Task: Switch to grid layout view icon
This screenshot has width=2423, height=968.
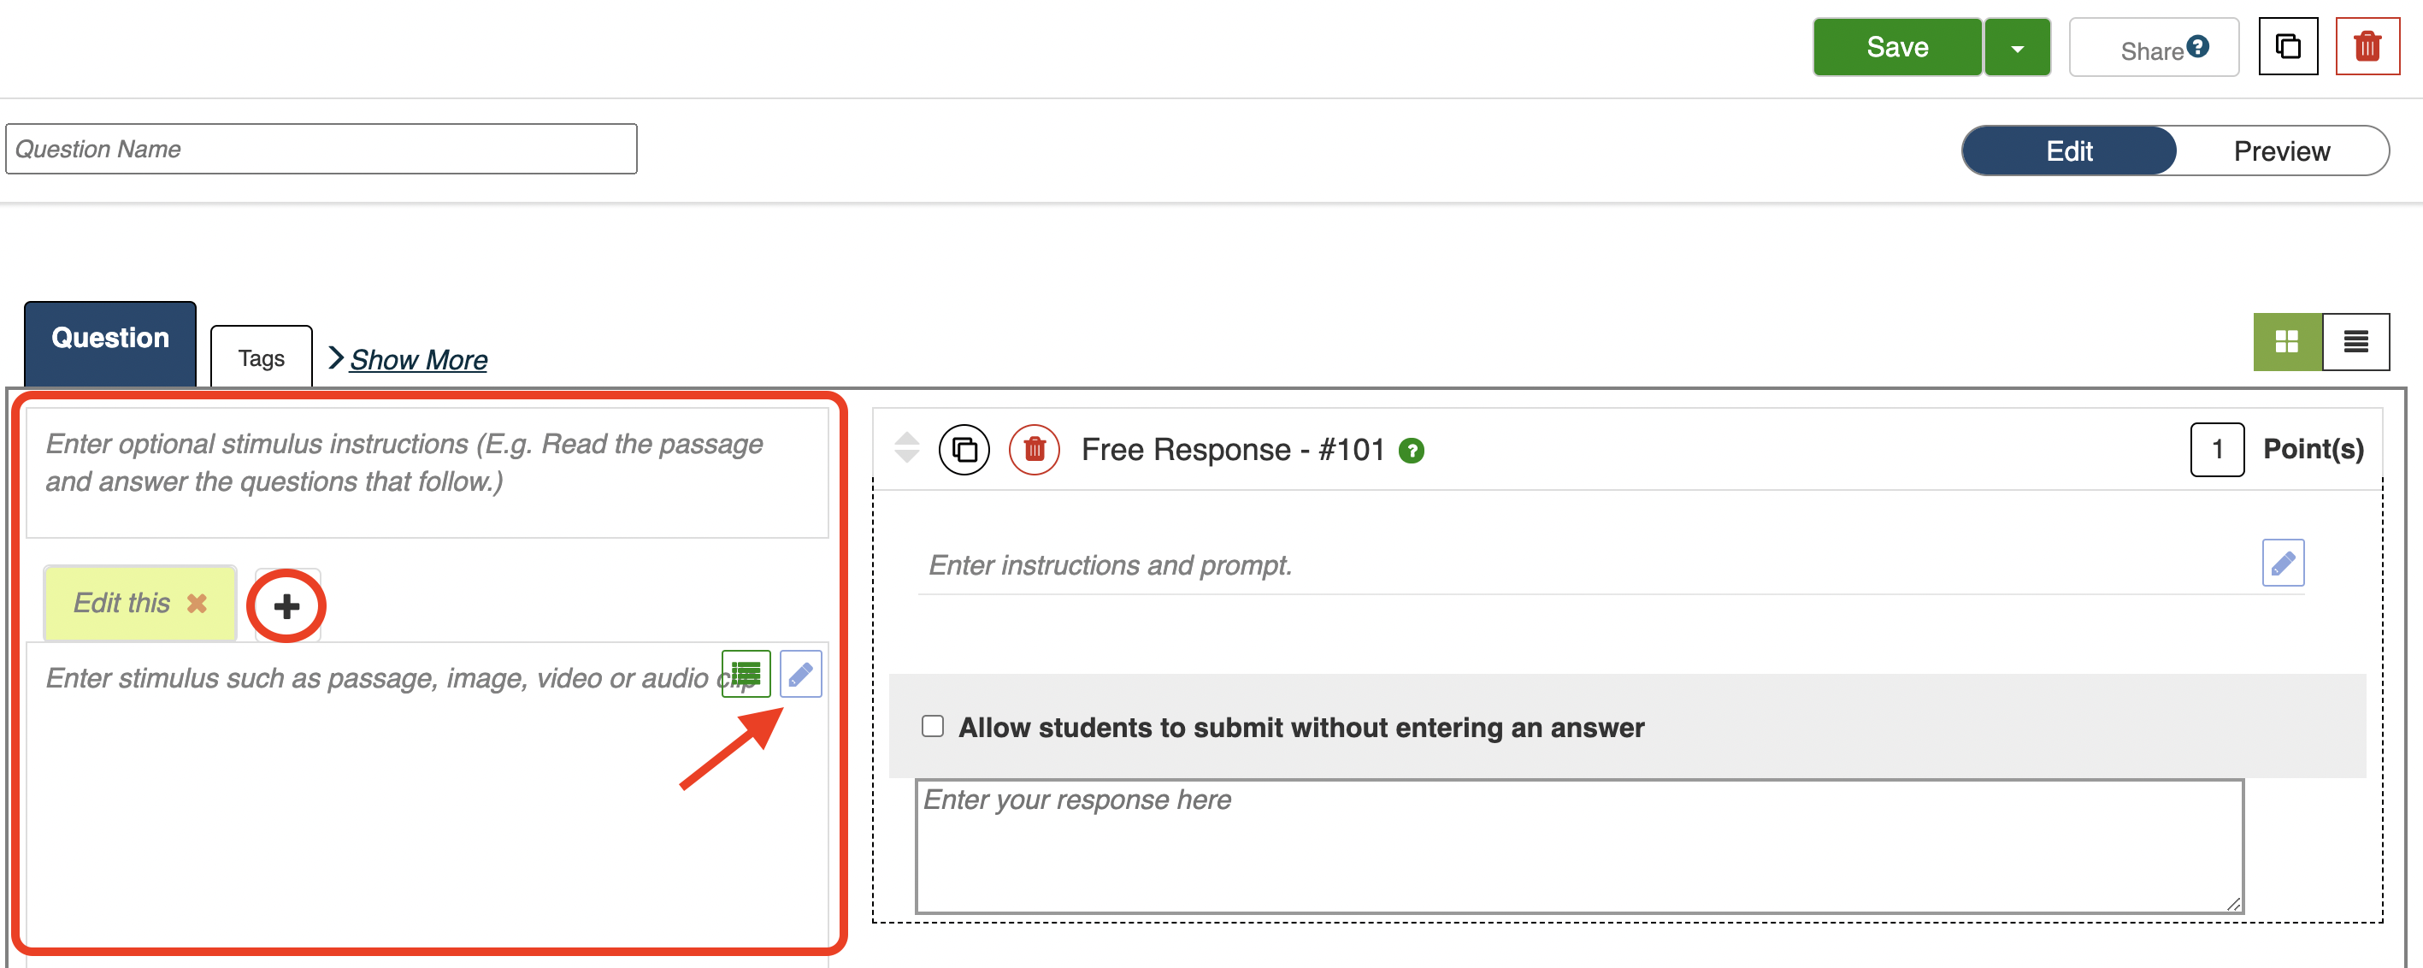Action: coord(2286,341)
